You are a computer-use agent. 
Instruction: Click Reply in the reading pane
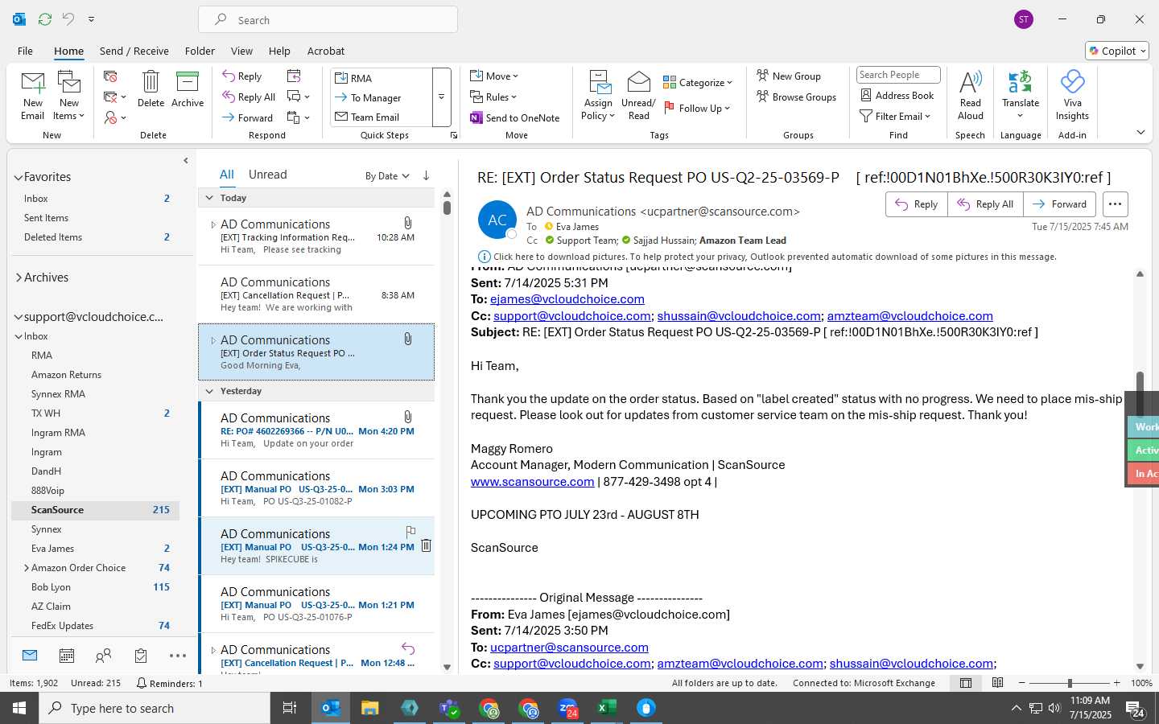pyautogui.click(x=917, y=204)
